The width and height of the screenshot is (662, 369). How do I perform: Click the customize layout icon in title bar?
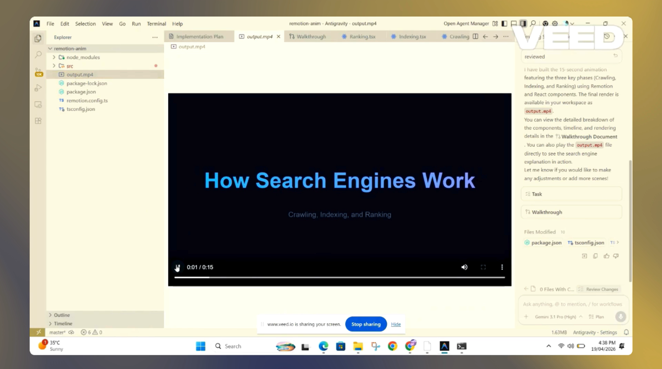(x=495, y=23)
